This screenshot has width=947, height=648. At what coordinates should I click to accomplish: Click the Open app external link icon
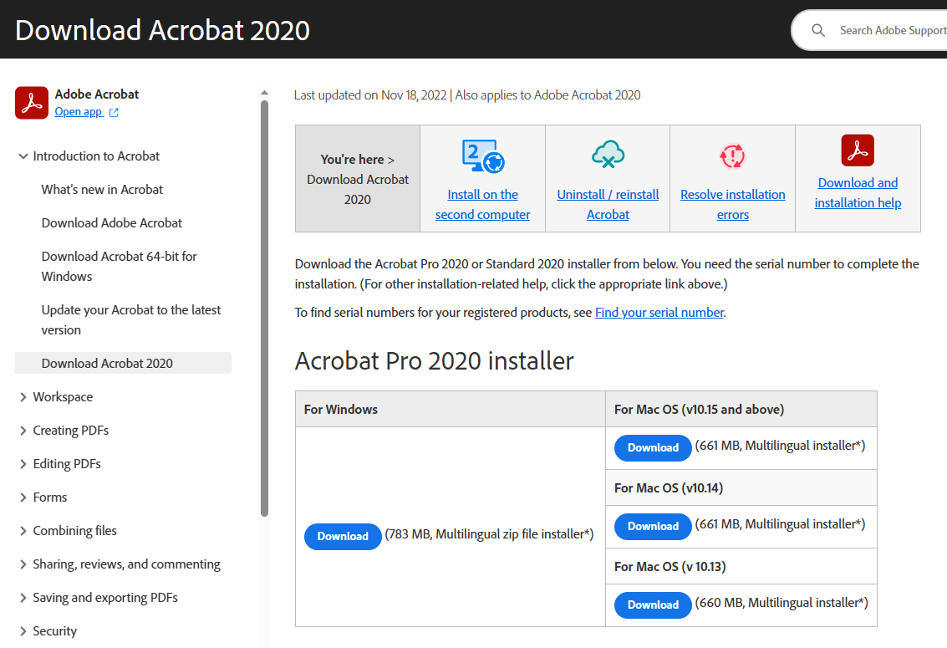click(x=113, y=111)
